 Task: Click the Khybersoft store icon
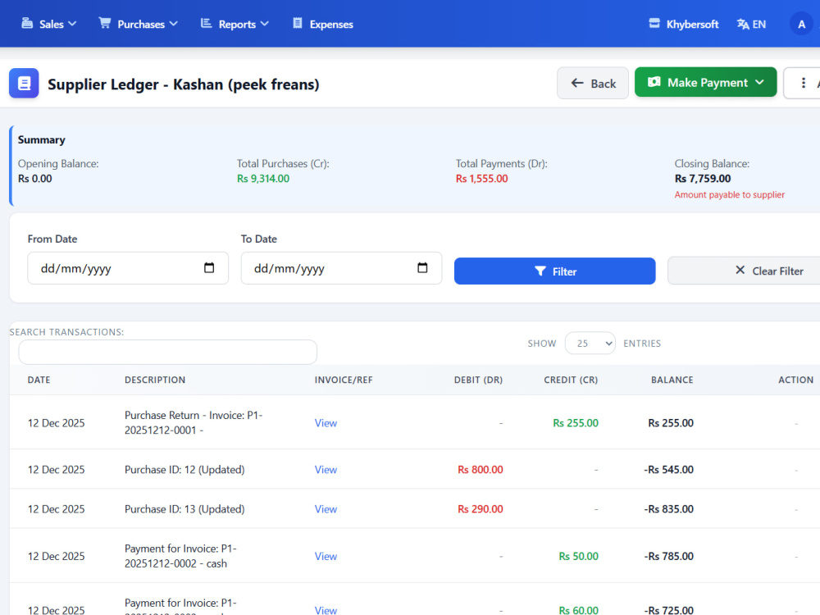(654, 24)
